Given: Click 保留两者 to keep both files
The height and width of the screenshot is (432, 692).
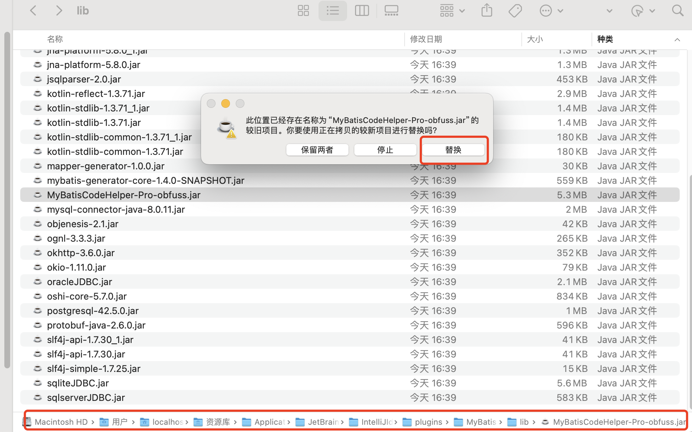Looking at the screenshot, I should coord(317,150).
